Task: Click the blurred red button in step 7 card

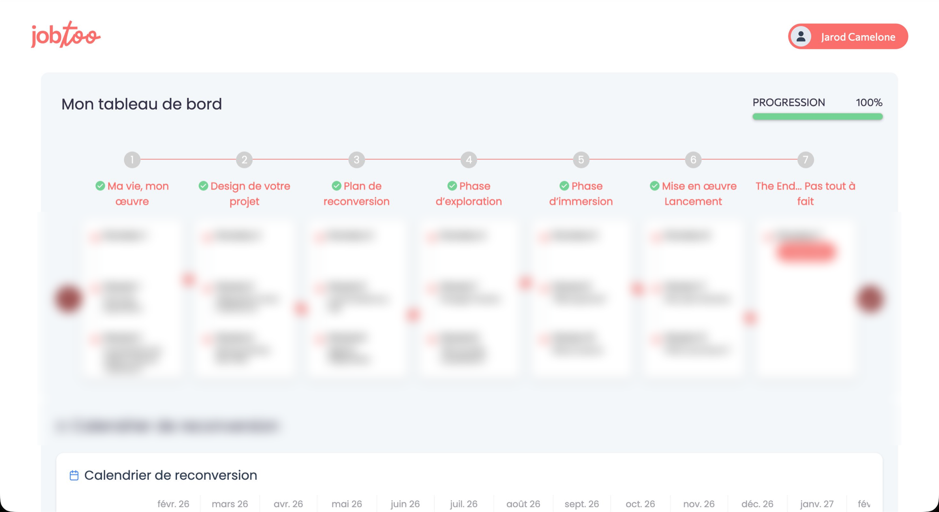Action: pyautogui.click(x=806, y=252)
